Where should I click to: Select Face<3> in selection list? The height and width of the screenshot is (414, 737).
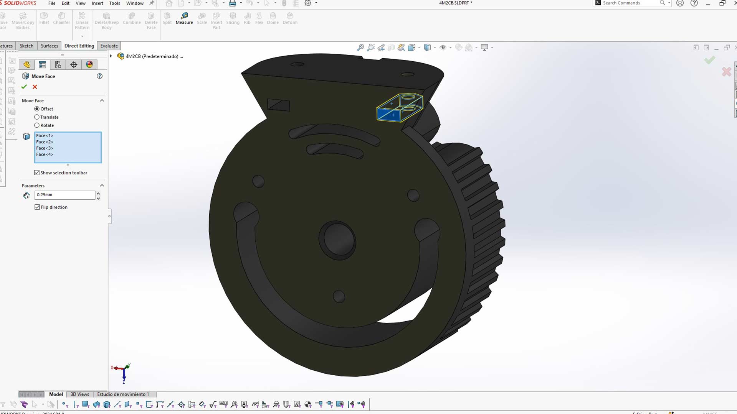point(45,148)
